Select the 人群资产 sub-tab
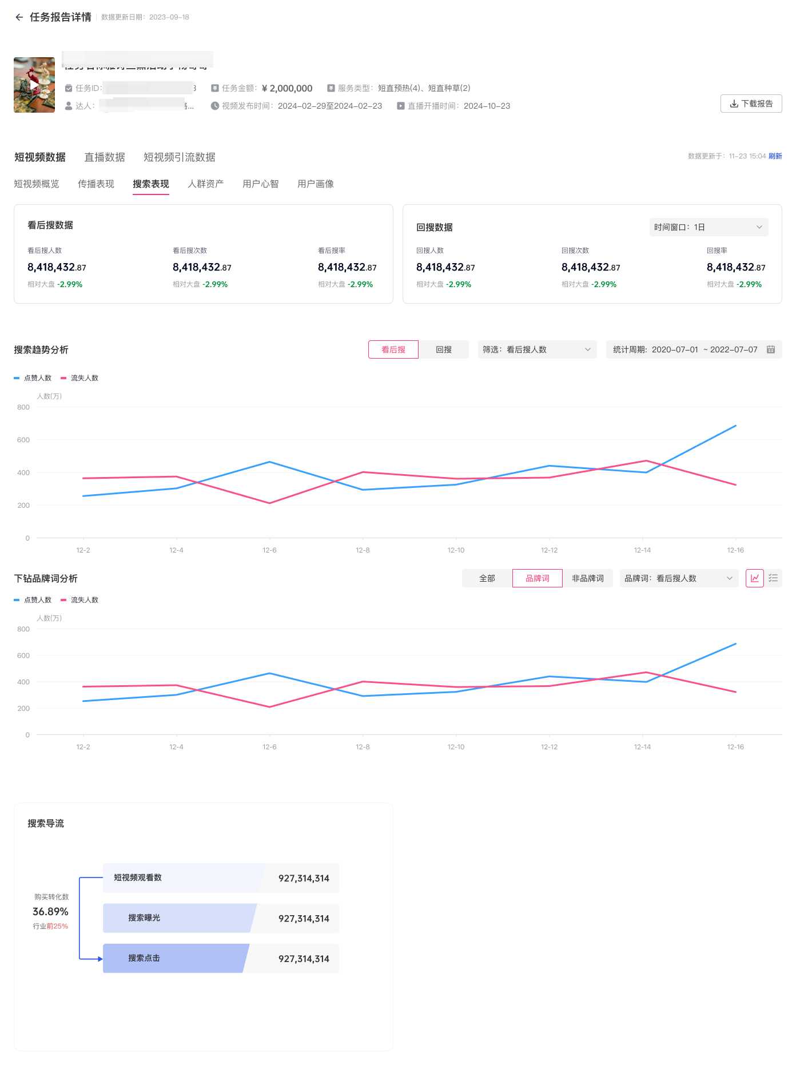This screenshot has width=796, height=1065. (205, 184)
